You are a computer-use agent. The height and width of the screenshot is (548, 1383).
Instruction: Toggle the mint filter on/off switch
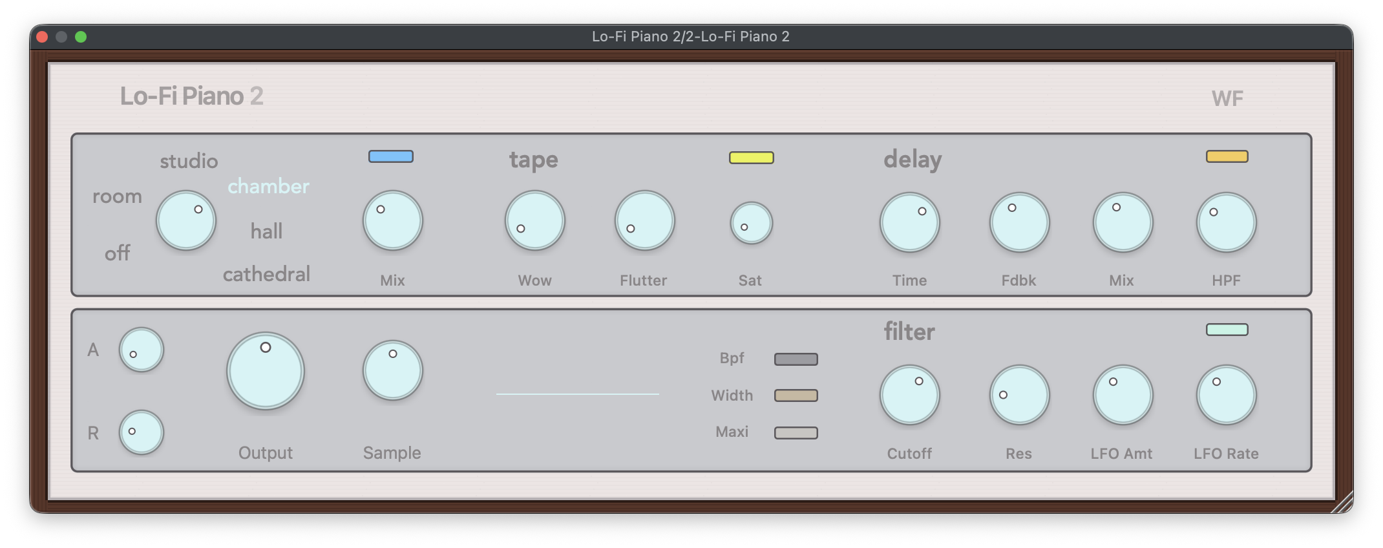1227,330
